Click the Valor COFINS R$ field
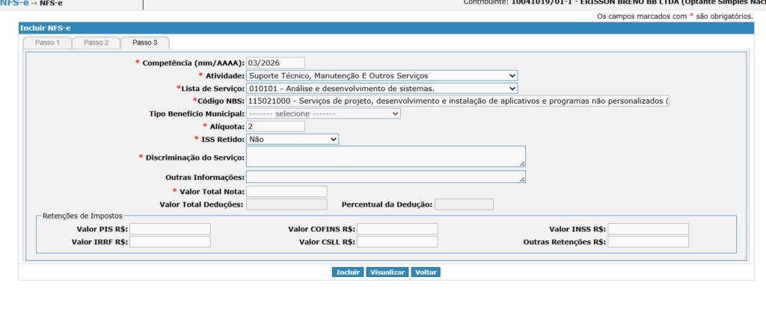This screenshot has height=309, width=766. [x=397, y=229]
